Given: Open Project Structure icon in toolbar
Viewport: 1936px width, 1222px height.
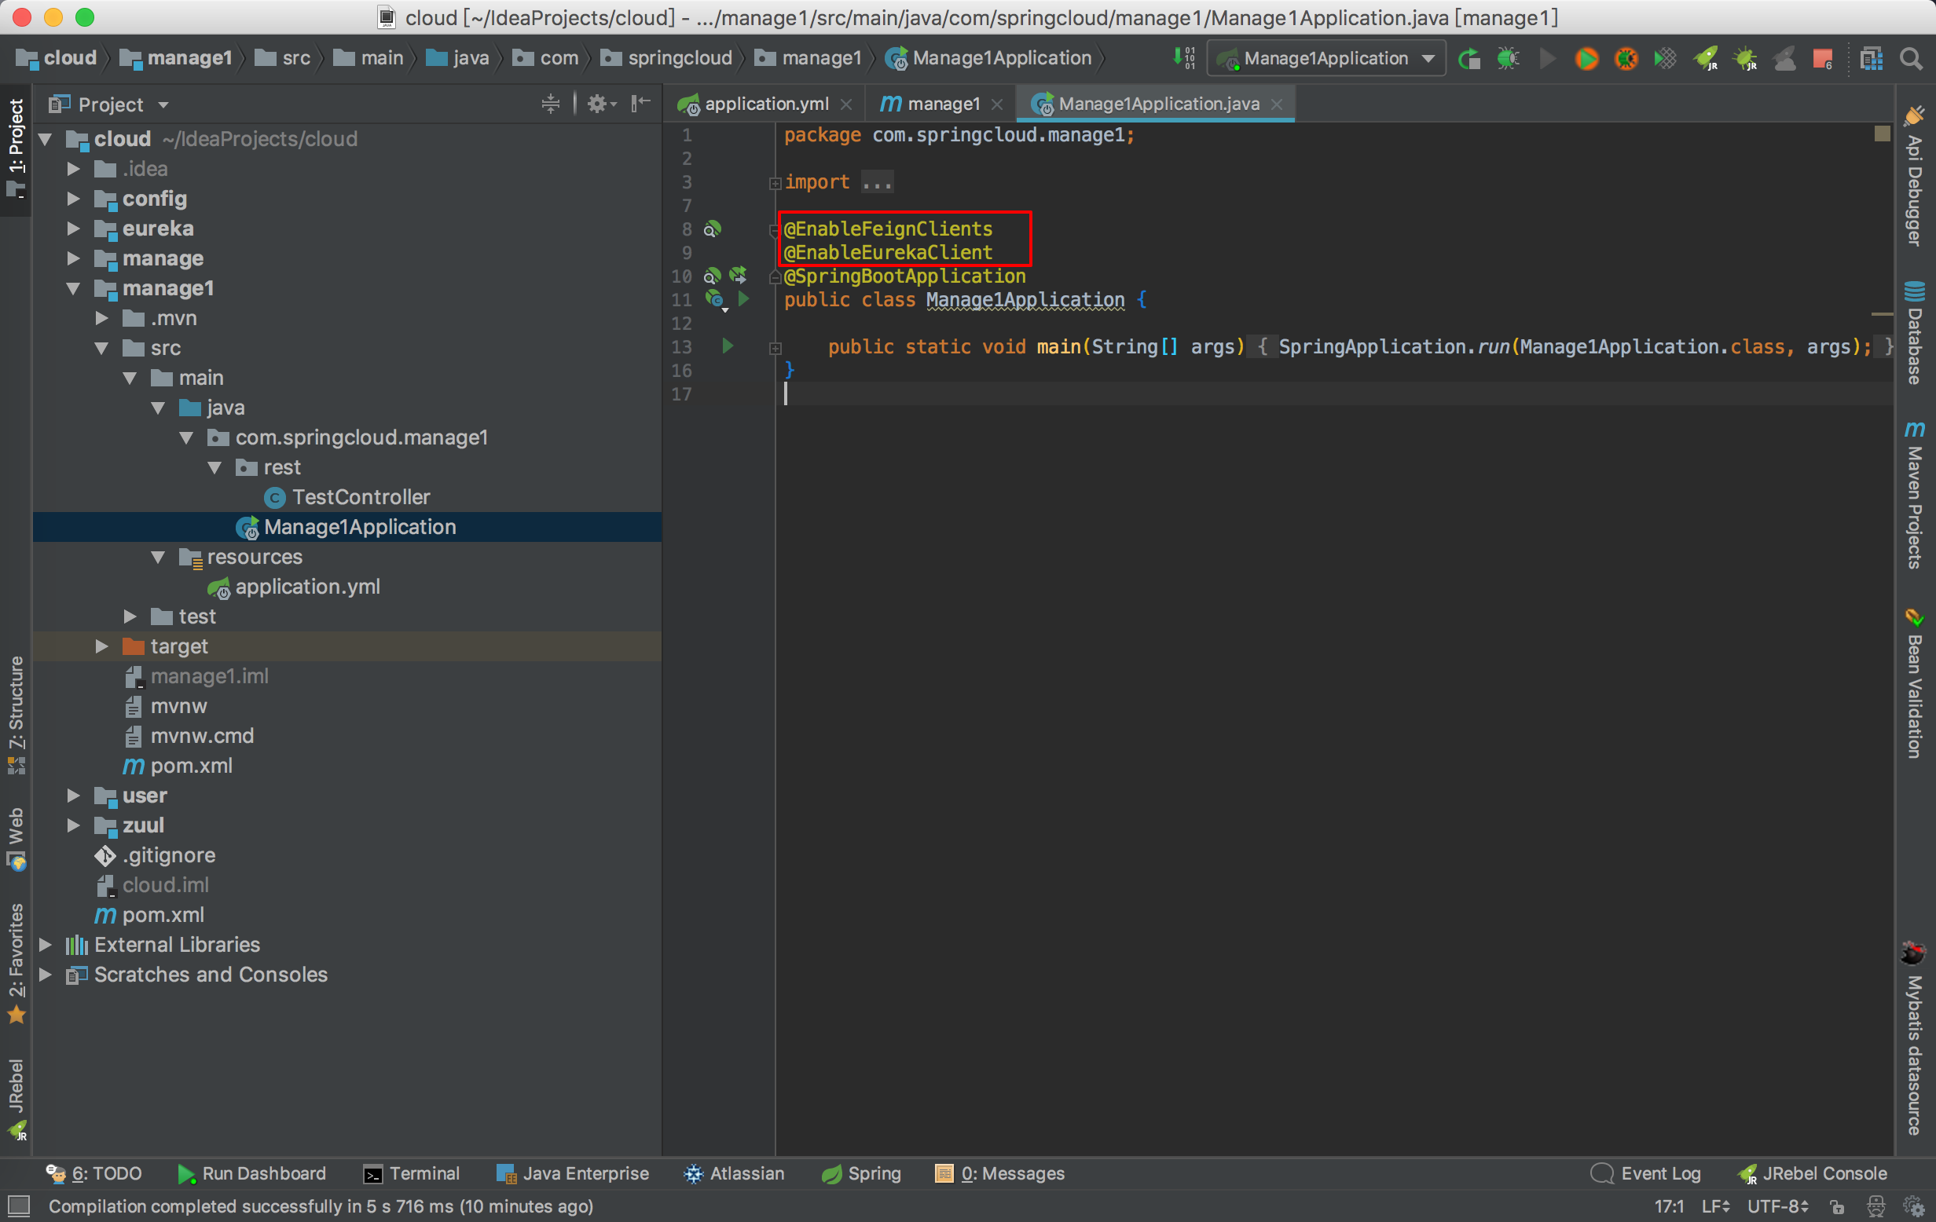Looking at the screenshot, I should pos(1871,59).
